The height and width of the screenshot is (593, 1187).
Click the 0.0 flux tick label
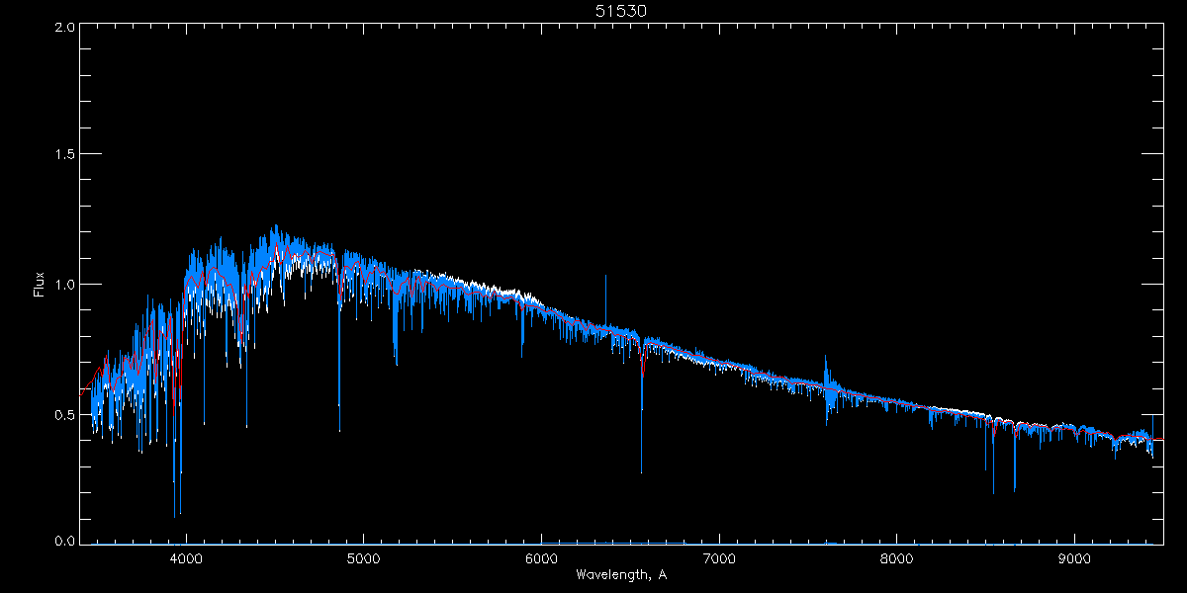click(65, 543)
